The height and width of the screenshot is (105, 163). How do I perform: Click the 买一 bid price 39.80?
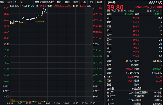[136, 40]
